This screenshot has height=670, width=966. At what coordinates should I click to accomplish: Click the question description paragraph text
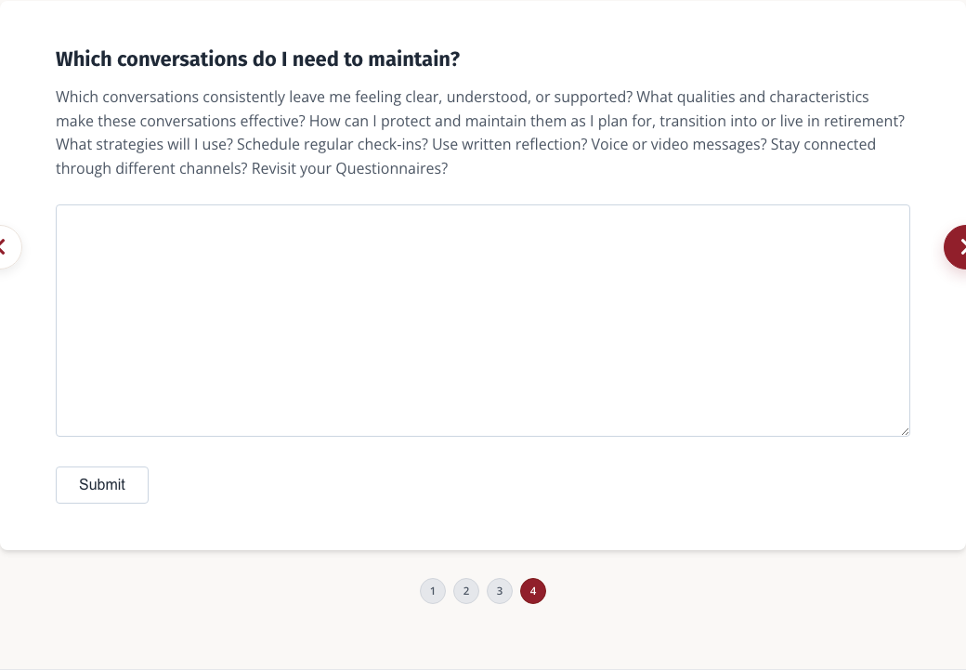pos(480,133)
